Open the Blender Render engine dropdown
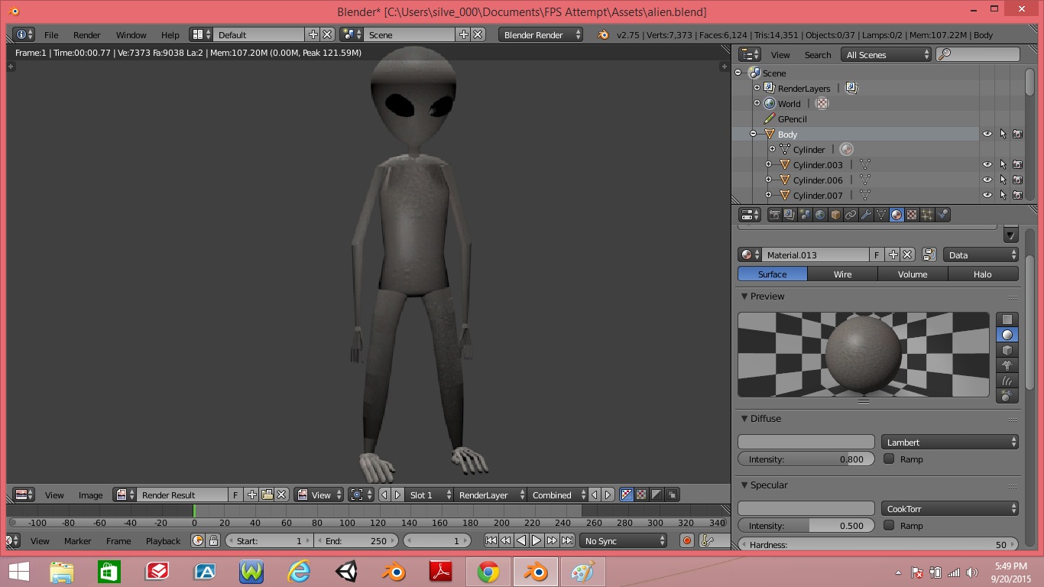 541,35
